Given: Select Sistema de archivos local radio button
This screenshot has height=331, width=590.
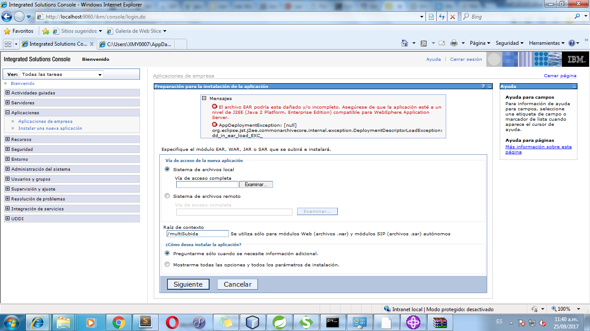Looking at the screenshot, I should point(167,169).
